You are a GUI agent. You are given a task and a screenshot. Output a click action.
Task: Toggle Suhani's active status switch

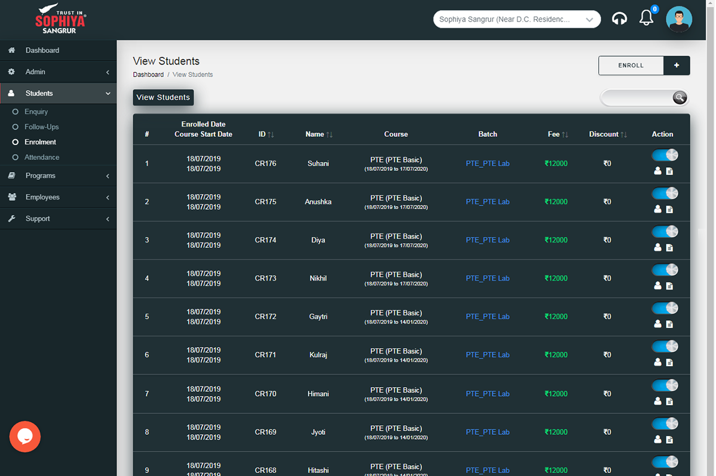click(665, 155)
